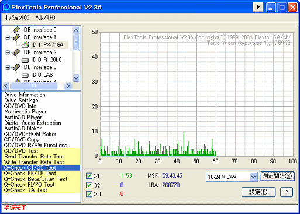Click the ? help button

[287, 192]
